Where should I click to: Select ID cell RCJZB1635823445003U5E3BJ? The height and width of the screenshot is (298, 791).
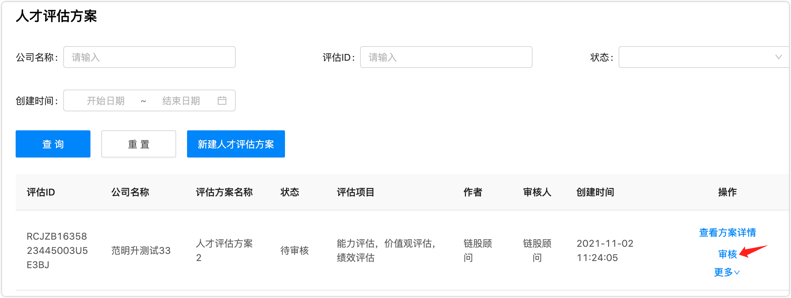(x=57, y=250)
